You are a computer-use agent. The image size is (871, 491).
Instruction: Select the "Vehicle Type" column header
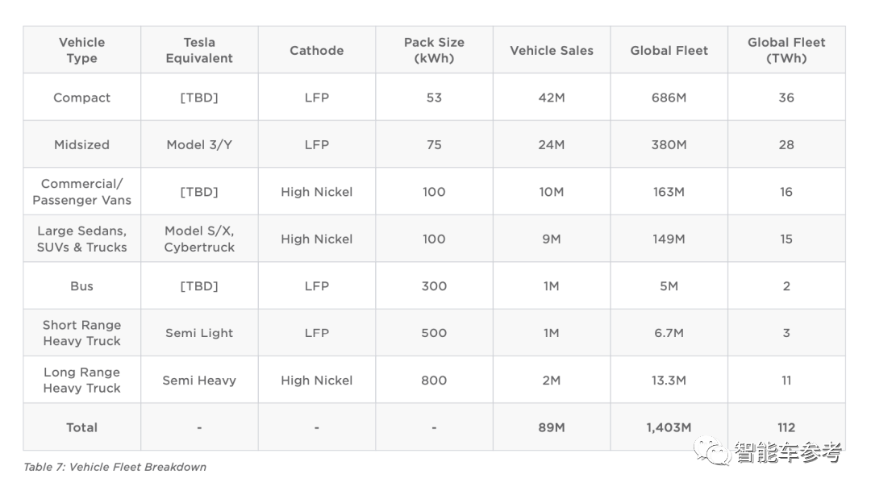coord(81,50)
